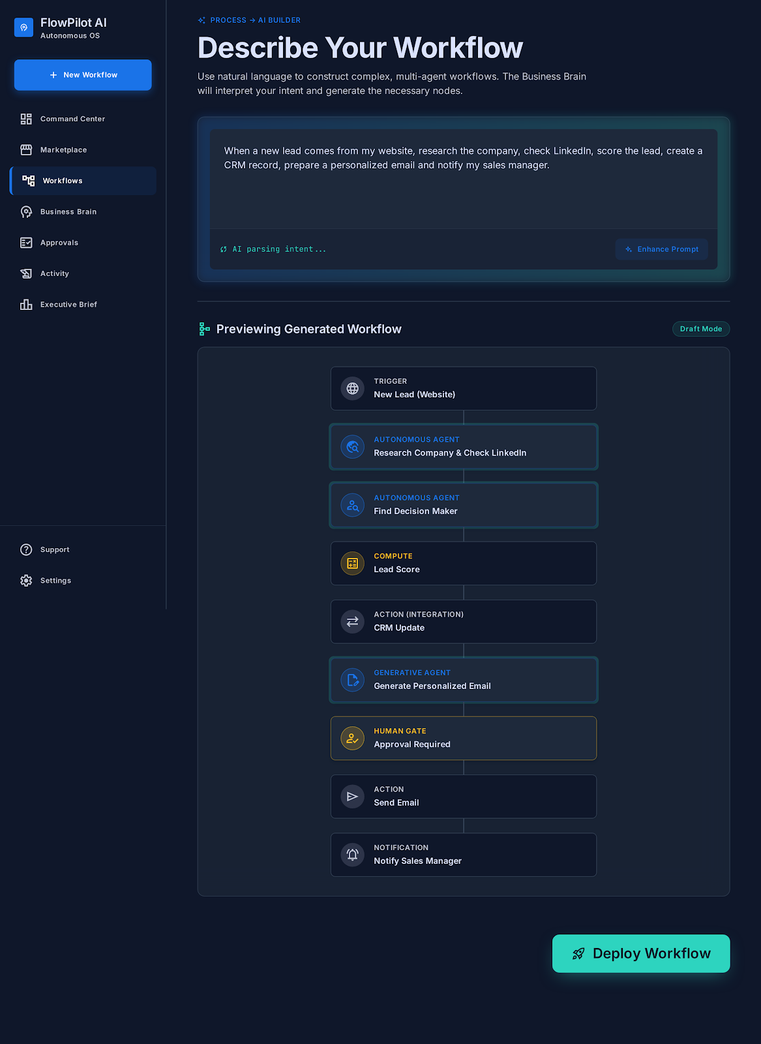Click the Lead Score calculator icon

[x=353, y=564]
